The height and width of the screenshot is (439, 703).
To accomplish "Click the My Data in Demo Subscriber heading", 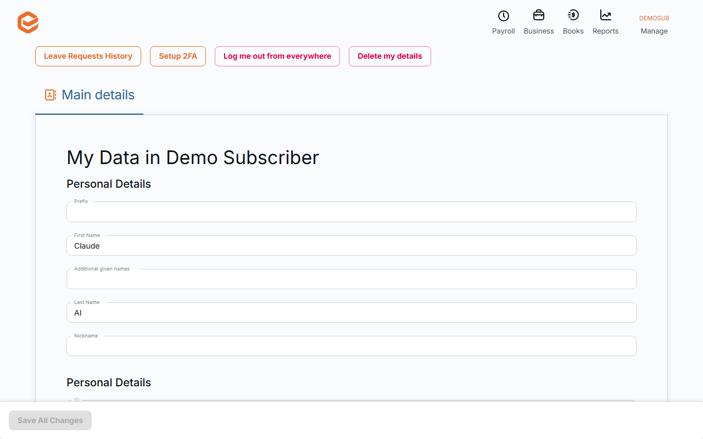I will (193, 157).
